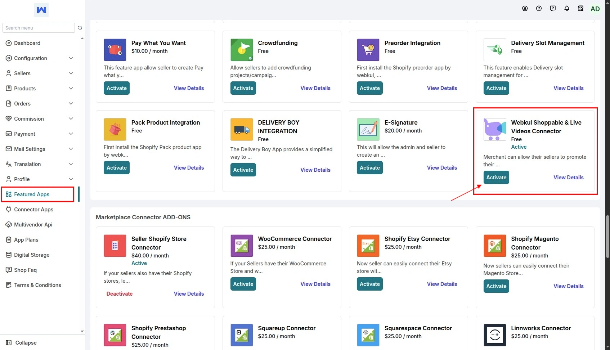Click the WooCommerce Connector icon
The image size is (610, 350).
click(242, 246)
